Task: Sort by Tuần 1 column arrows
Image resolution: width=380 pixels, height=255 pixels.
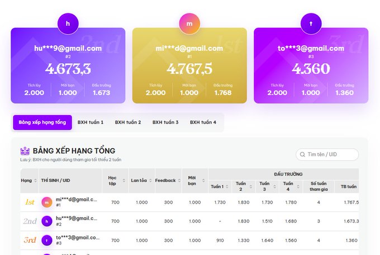Action: (227, 187)
